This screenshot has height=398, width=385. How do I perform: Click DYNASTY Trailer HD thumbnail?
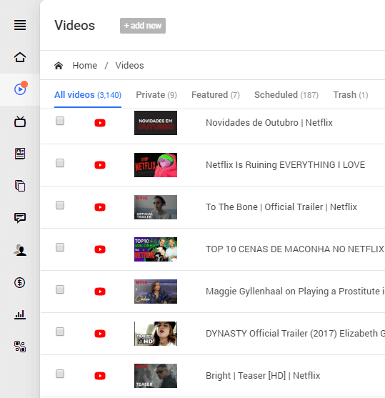click(156, 334)
